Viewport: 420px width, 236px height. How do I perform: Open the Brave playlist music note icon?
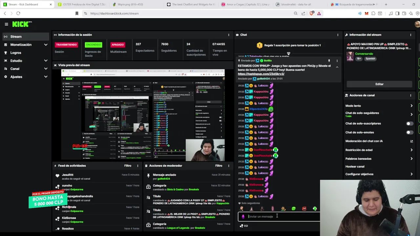coord(391,13)
